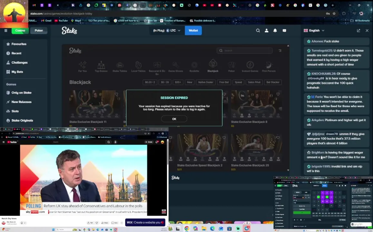Toggle the $0.20-2 stakes filter

pyautogui.click(x=150, y=82)
